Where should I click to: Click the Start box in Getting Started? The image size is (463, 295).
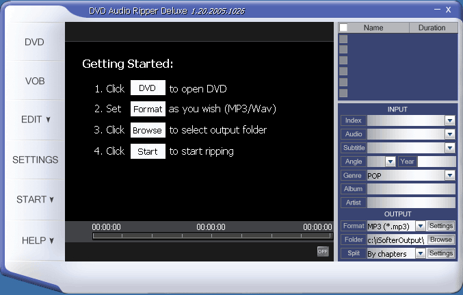148,151
